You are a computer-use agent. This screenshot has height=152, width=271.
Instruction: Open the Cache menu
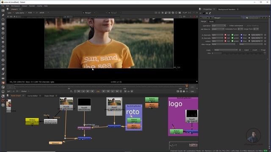click(39, 6)
